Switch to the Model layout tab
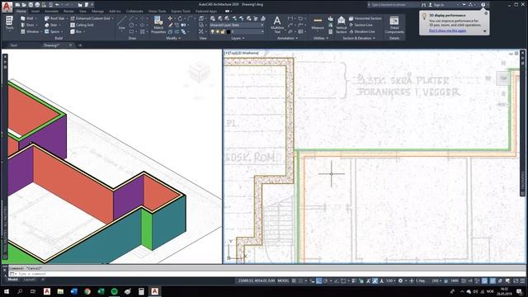 coord(13,280)
